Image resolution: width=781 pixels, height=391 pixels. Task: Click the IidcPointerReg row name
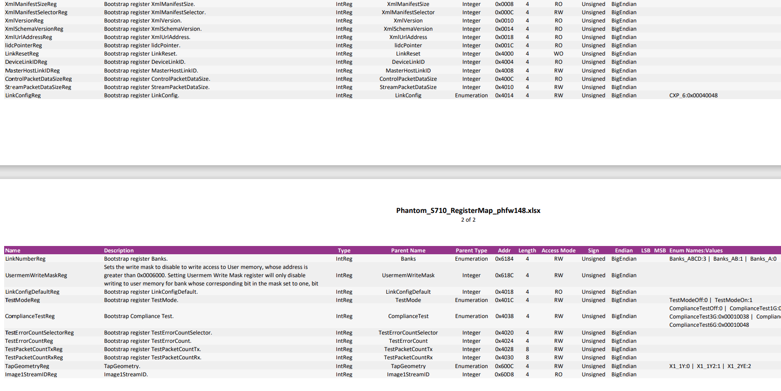[23, 45]
